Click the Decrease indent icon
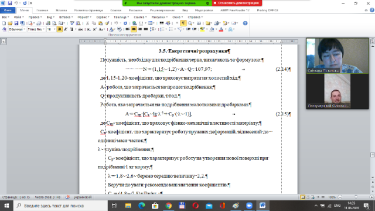The width and height of the screenshot is (375, 211). pos(188,29)
